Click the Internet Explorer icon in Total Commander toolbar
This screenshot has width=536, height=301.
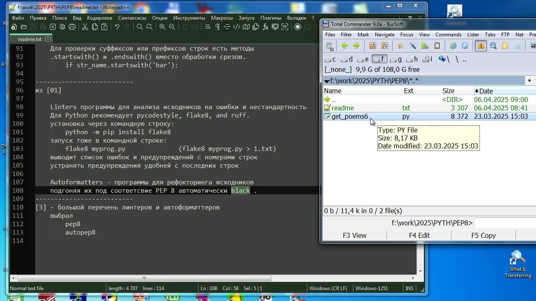pyautogui.click(x=453, y=46)
